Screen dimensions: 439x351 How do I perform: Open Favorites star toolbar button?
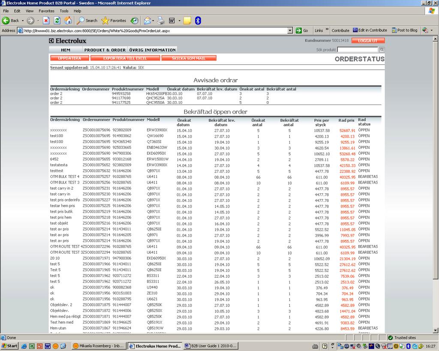click(114, 21)
